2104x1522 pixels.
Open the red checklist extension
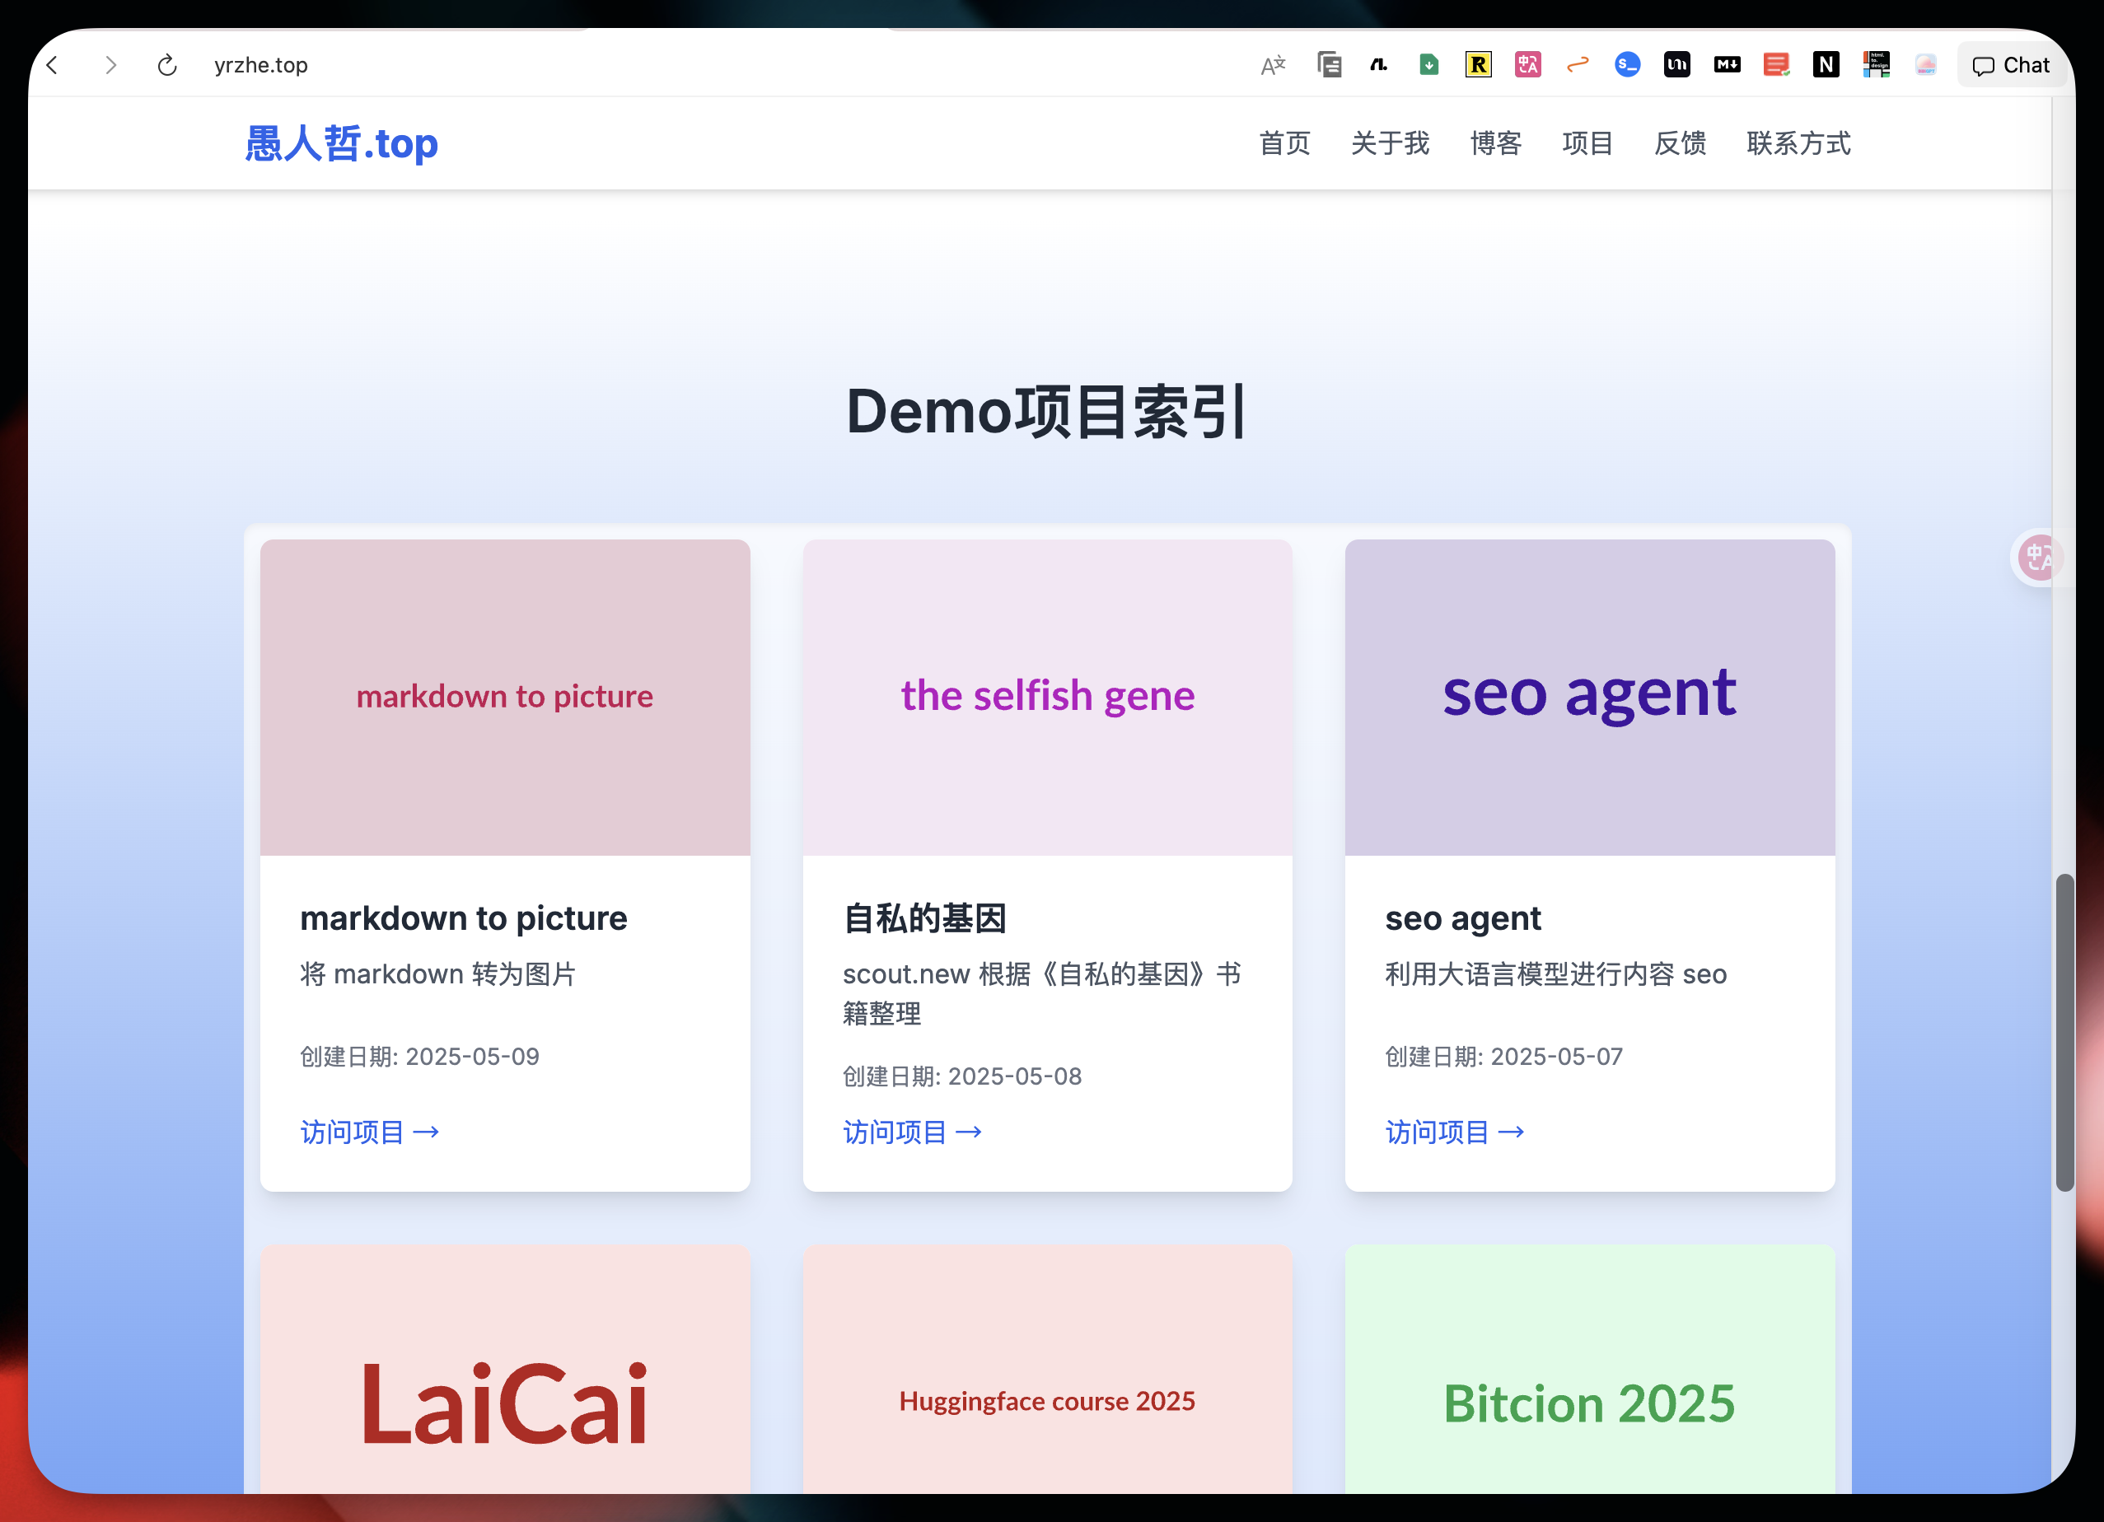[1776, 64]
